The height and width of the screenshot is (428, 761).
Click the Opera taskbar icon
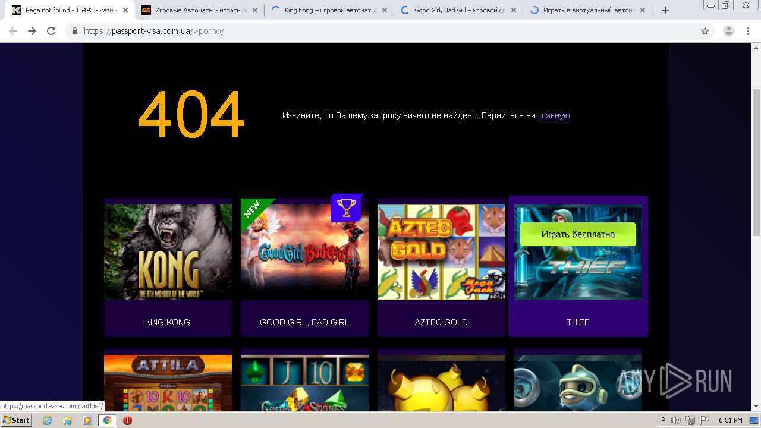tap(127, 420)
